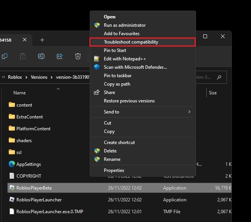Navigate to Versions in the breadcrumb path
The height and width of the screenshot is (222, 251).
pyautogui.click(x=39, y=77)
